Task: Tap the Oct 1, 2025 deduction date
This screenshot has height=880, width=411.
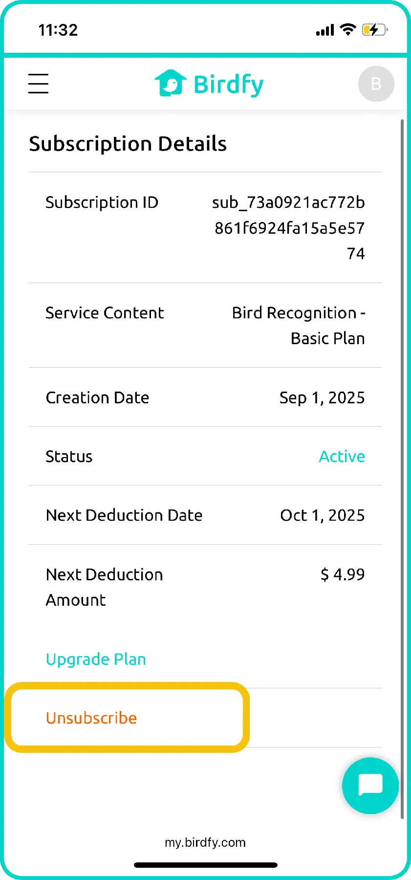Action: click(x=322, y=515)
